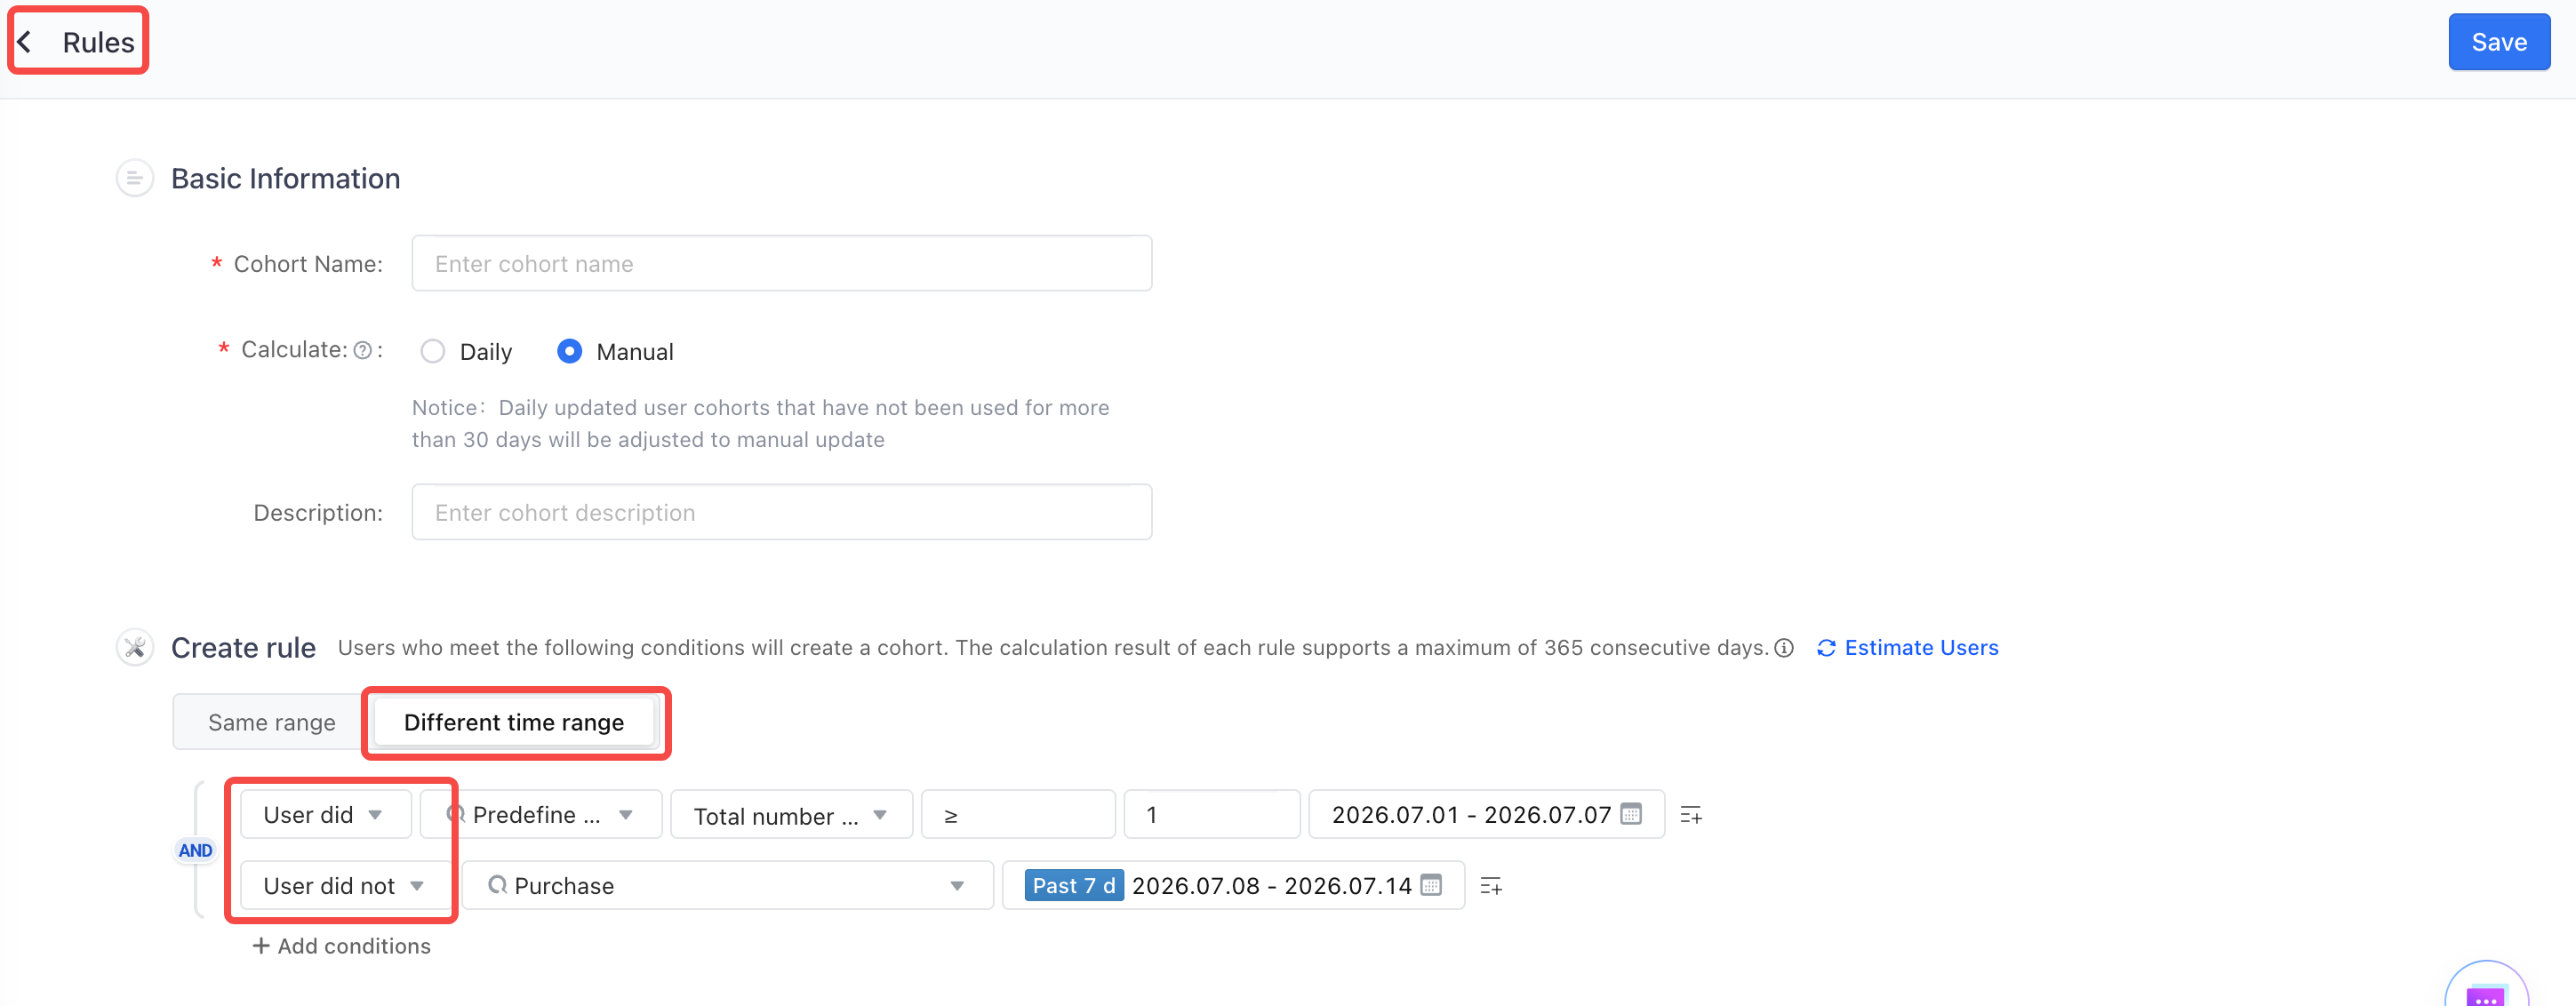Add filter icon on User did row
The width and height of the screenshot is (2576, 1006).
click(x=1691, y=815)
